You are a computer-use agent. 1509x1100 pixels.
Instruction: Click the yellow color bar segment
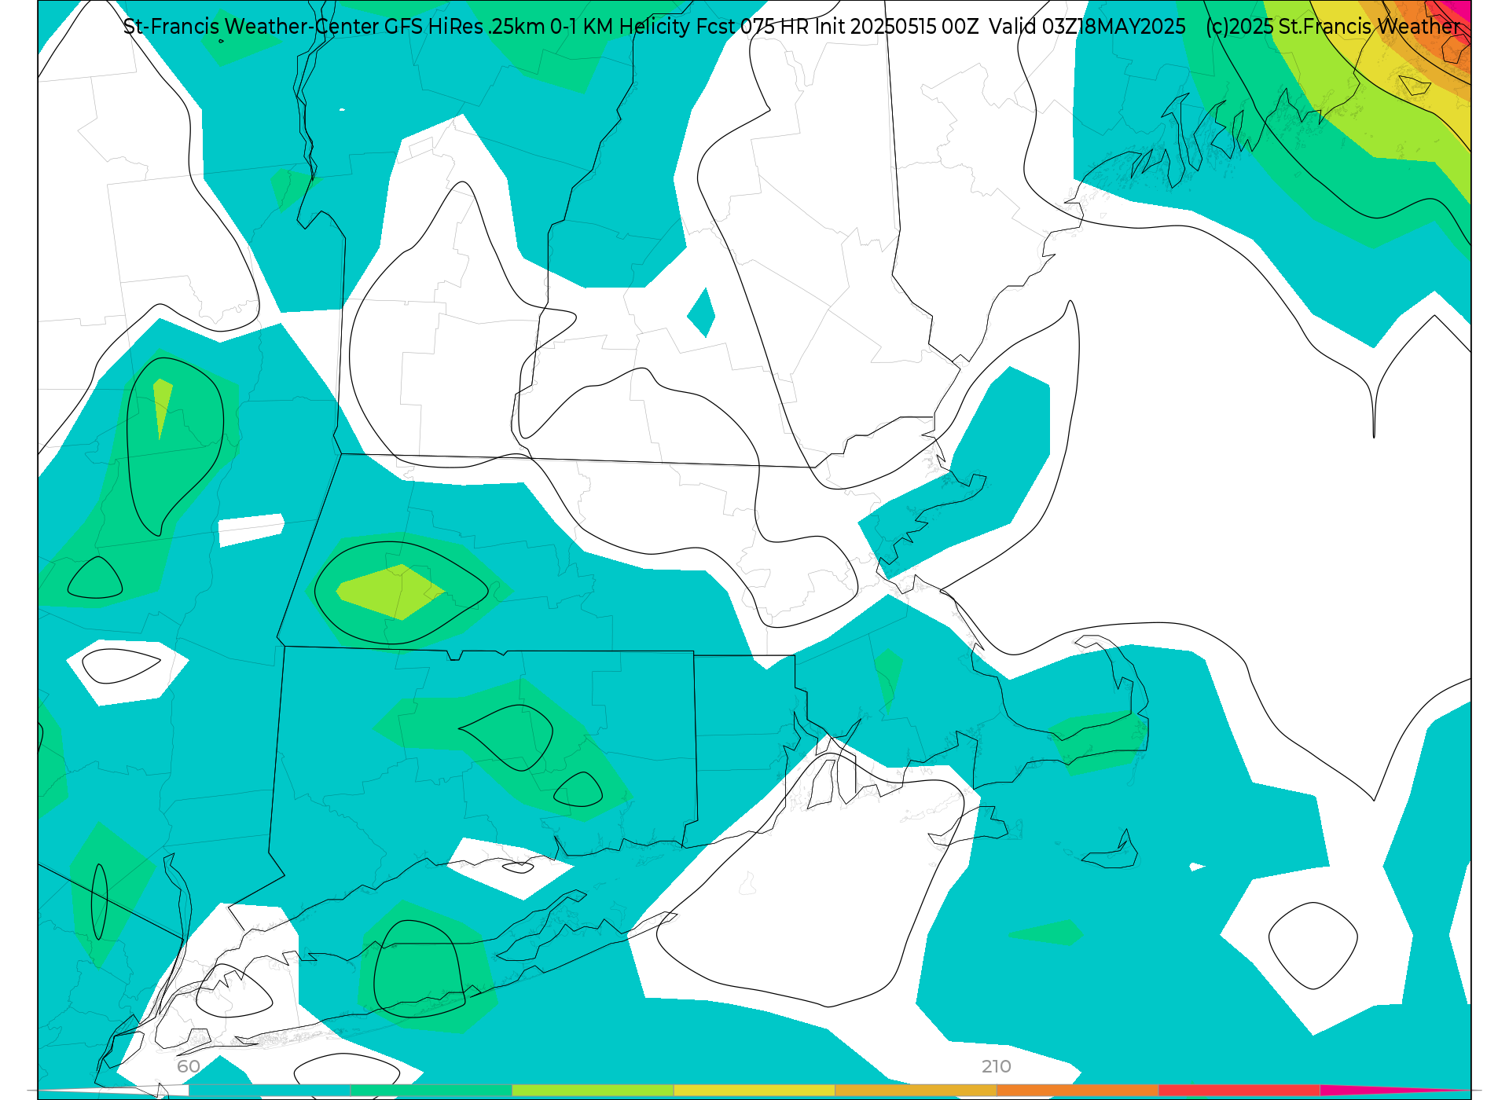tap(754, 1091)
